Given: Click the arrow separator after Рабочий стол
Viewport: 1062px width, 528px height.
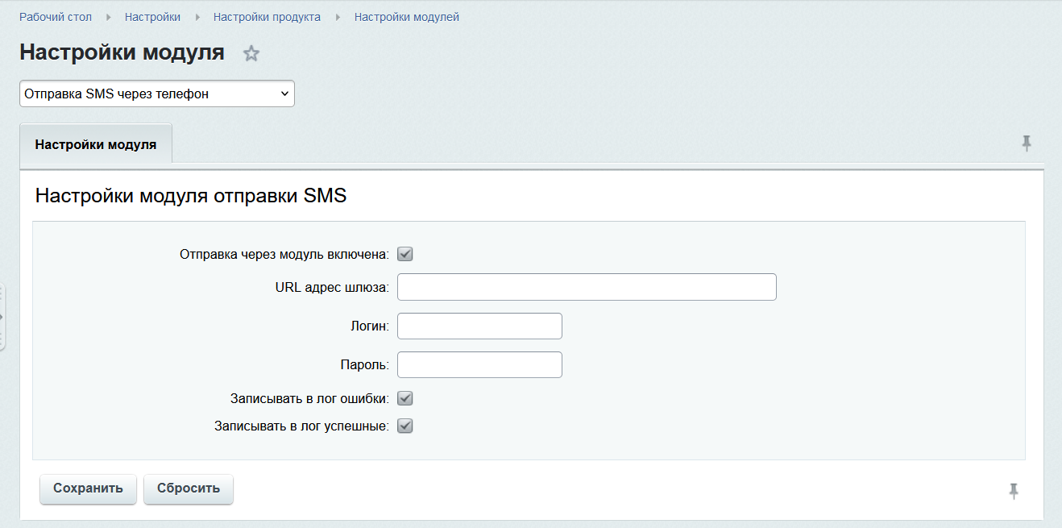Looking at the screenshot, I should pyautogui.click(x=109, y=17).
